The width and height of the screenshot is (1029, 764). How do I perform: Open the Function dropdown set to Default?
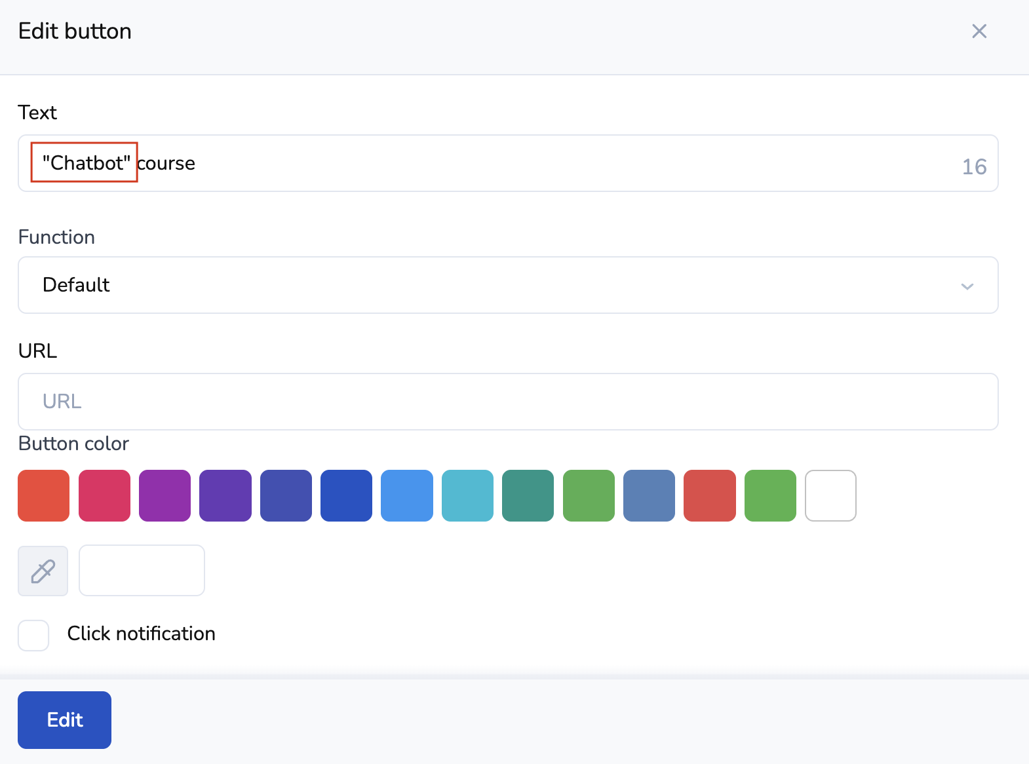[508, 285]
